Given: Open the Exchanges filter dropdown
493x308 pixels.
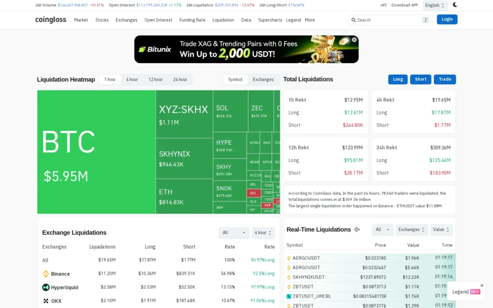Looking at the screenshot, I should (411, 230).
